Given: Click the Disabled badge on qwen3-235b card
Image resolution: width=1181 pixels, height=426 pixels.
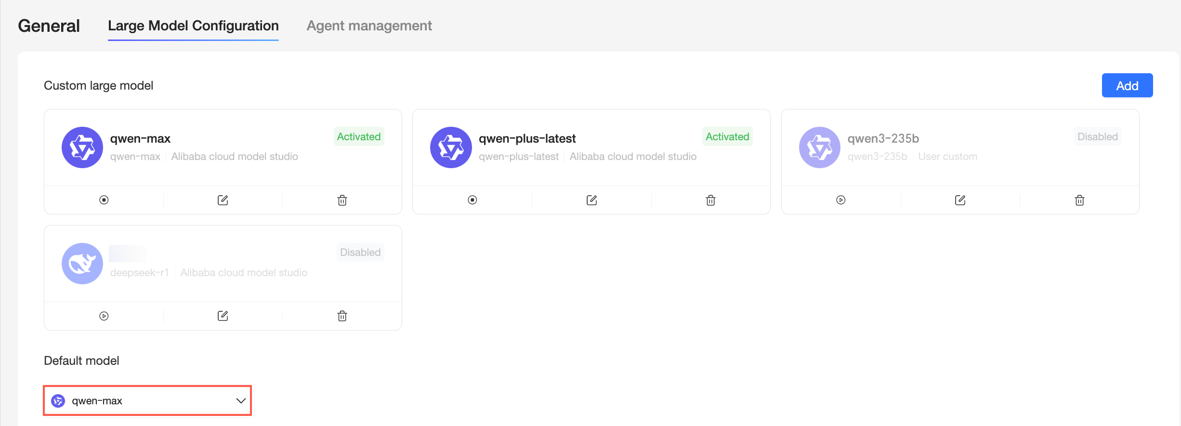Looking at the screenshot, I should click(1098, 136).
